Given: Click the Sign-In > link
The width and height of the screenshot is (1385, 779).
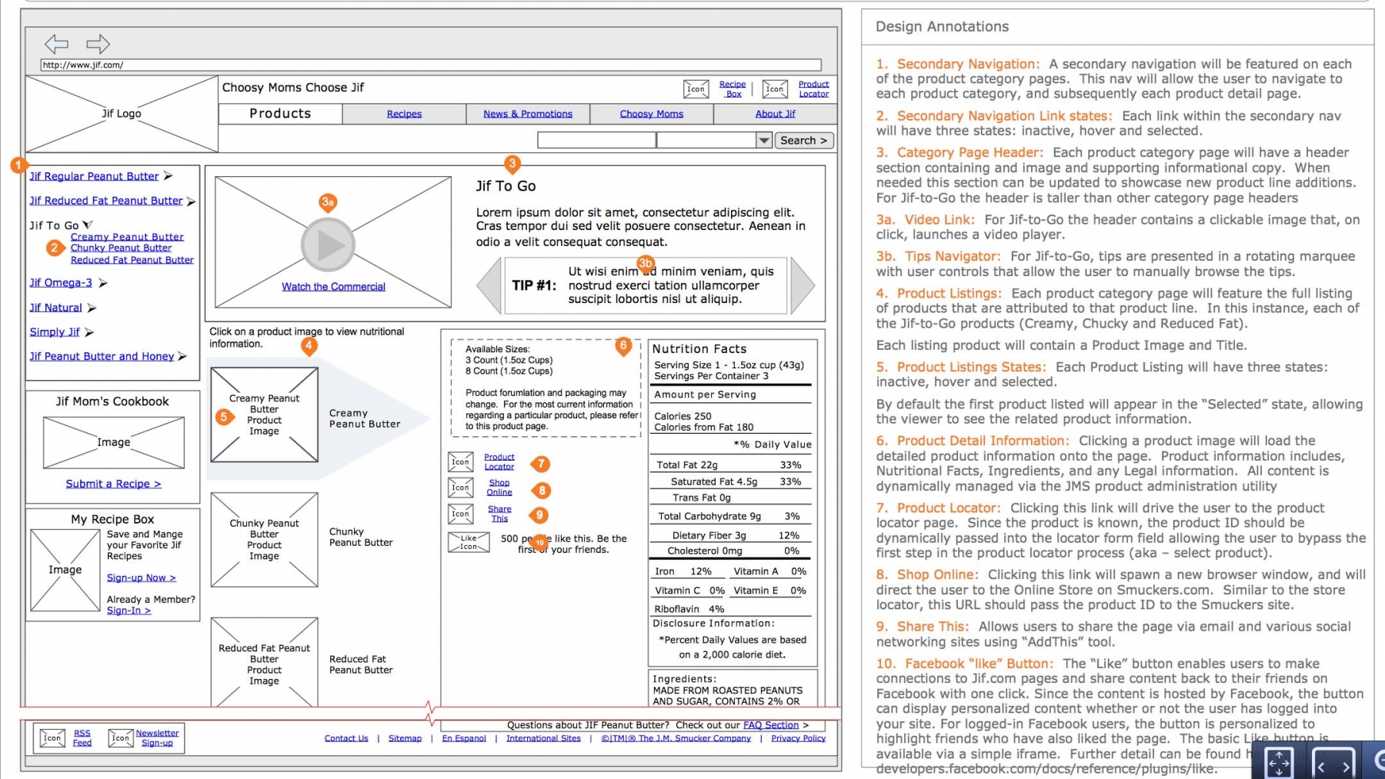Looking at the screenshot, I should 128,611.
